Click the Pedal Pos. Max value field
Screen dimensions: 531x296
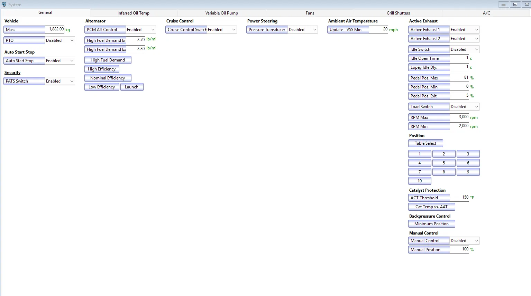(x=459, y=78)
